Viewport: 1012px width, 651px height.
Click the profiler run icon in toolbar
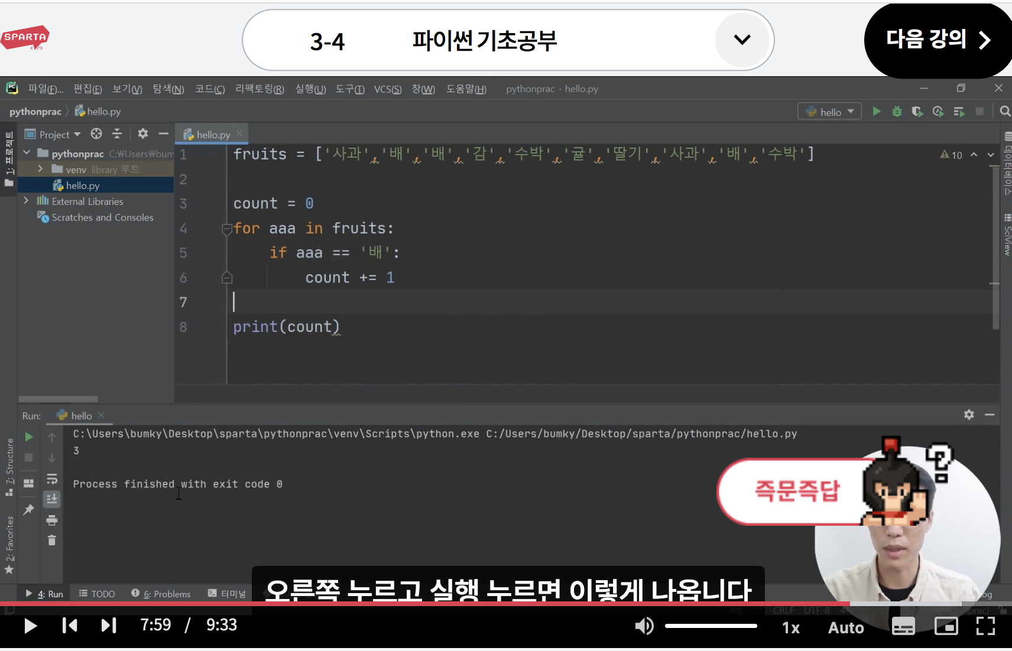click(938, 111)
